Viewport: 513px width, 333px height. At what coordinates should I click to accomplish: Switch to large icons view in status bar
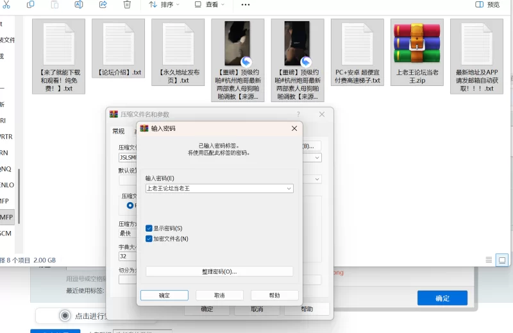(502, 260)
